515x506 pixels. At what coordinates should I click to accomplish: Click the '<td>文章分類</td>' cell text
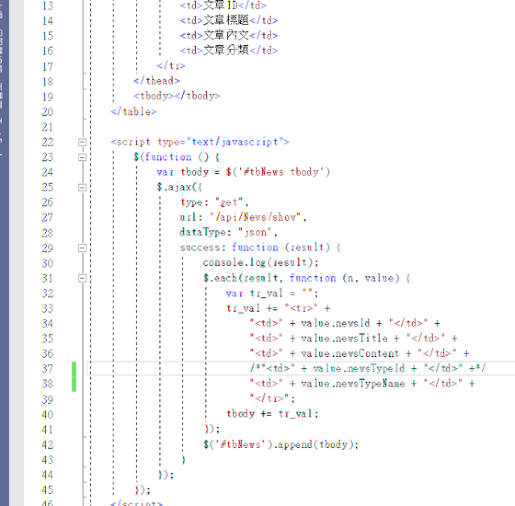click(229, 50)
